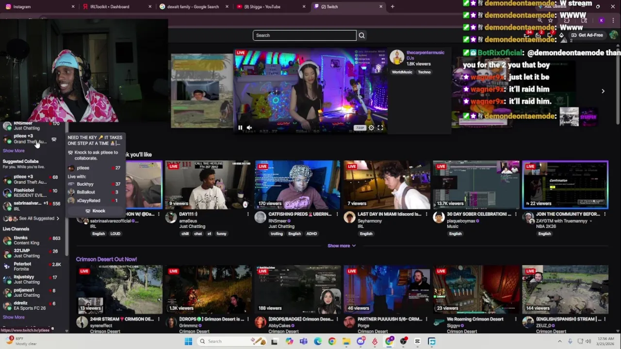
Task: Open Microsoft Teams from taskbar
Action: coord(304,341)
